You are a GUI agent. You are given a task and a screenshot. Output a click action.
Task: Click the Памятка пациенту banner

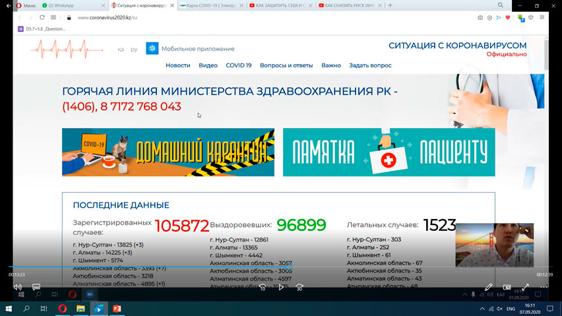coord(389,152)
